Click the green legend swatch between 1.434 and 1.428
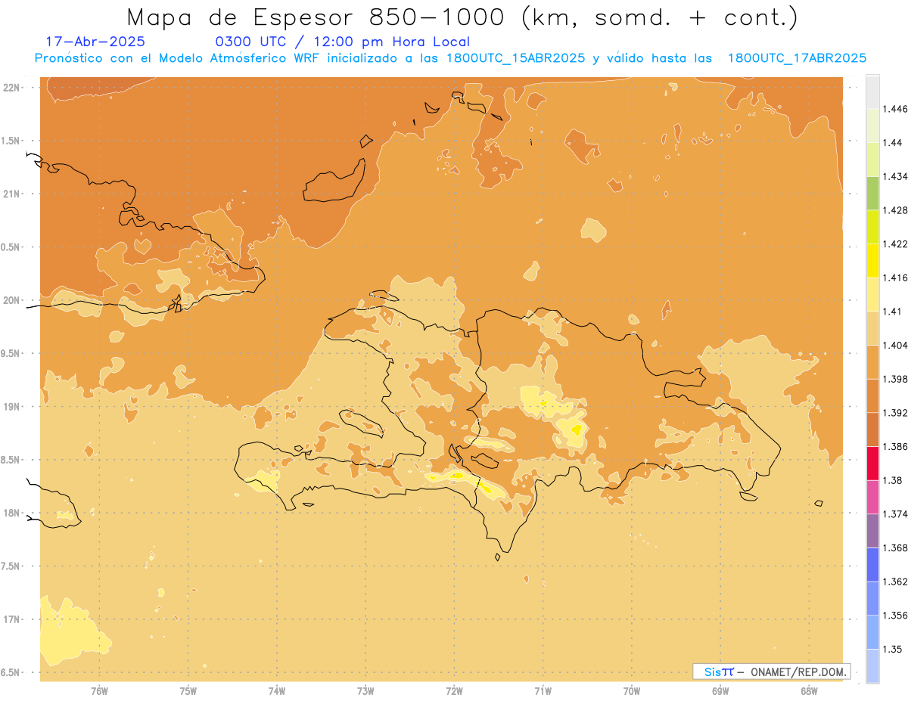 [x=872, y=193]
